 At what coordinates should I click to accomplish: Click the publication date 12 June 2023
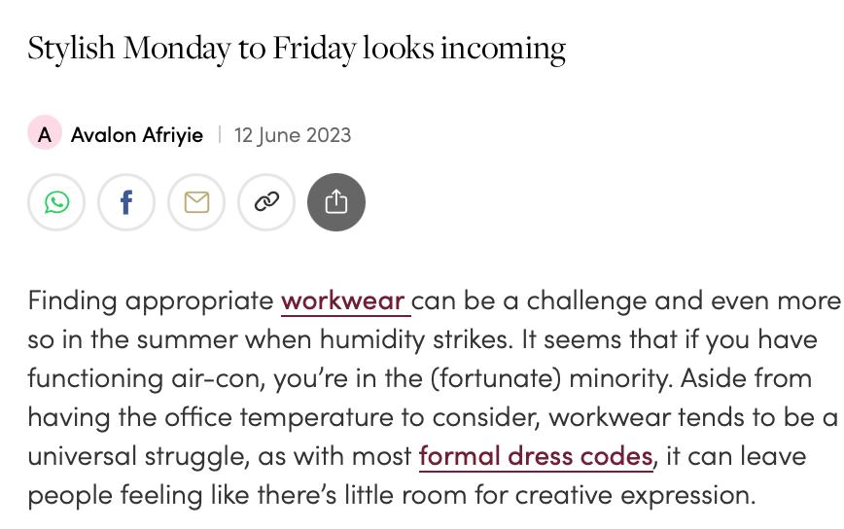(x=293, y=135)
